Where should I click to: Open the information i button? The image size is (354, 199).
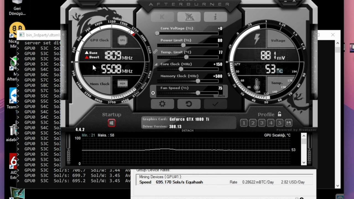(x=215, y=17)
